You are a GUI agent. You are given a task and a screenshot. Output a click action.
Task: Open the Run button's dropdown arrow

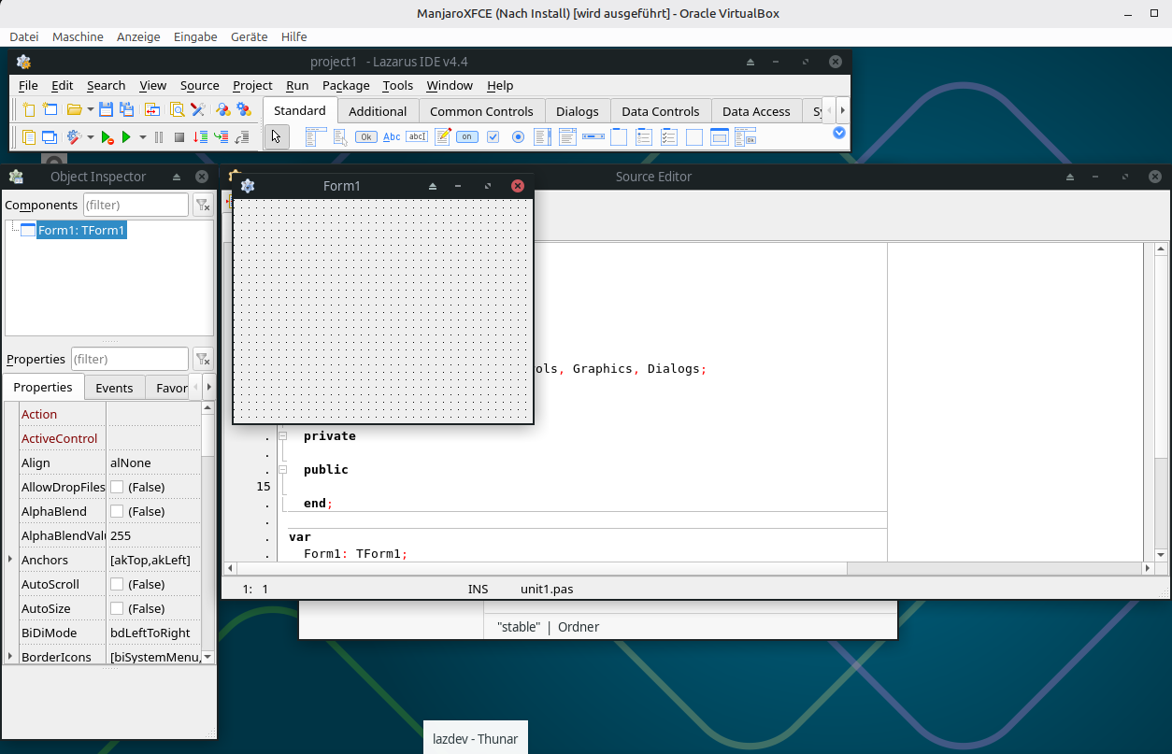pos(143,137)
